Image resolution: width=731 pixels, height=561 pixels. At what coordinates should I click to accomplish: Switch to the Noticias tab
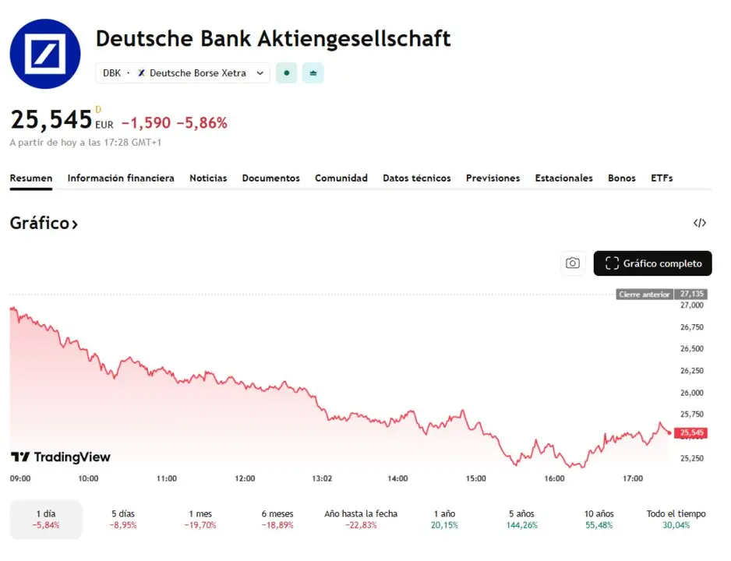tap(208, 178)
